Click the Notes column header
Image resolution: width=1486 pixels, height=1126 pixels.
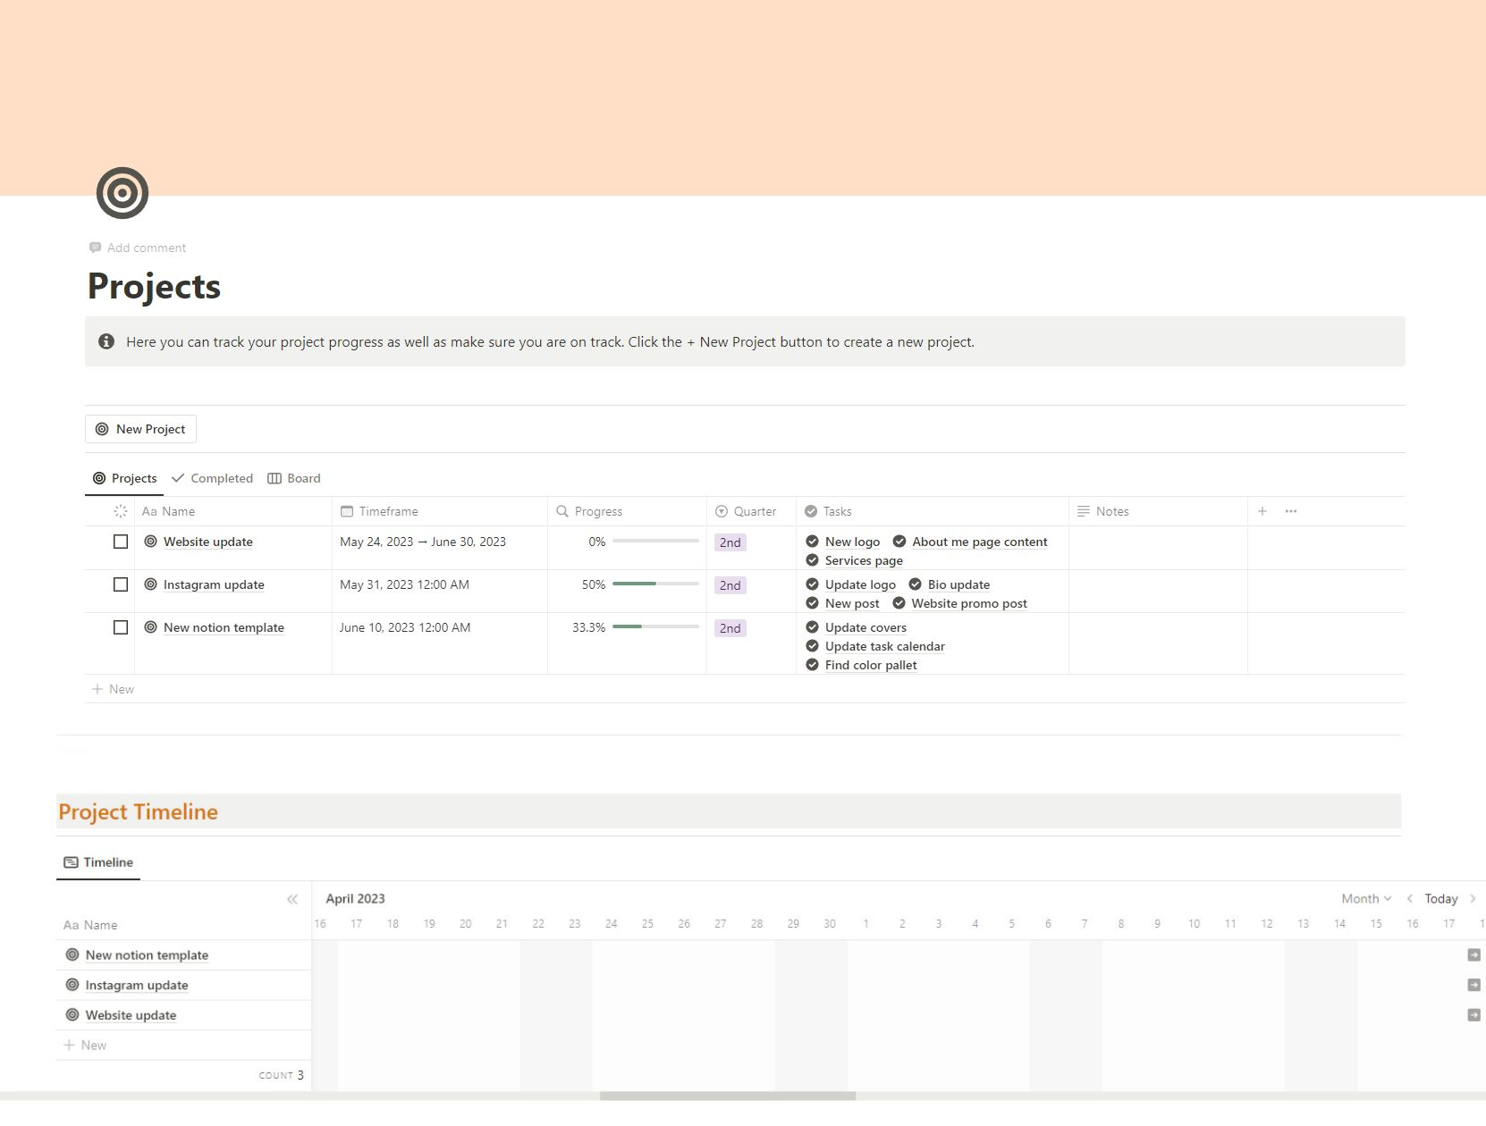tap(1158, 511)
